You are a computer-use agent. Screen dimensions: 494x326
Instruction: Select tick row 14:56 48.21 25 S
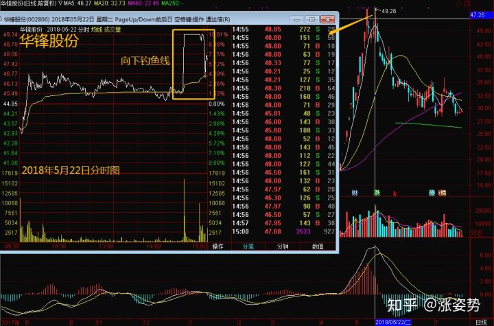(283, 71)
